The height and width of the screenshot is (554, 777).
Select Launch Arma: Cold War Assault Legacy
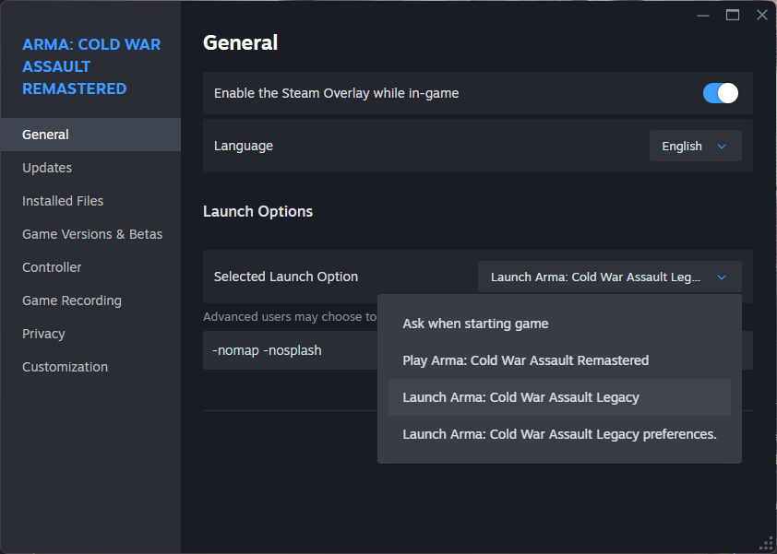[x=559, y=397]
